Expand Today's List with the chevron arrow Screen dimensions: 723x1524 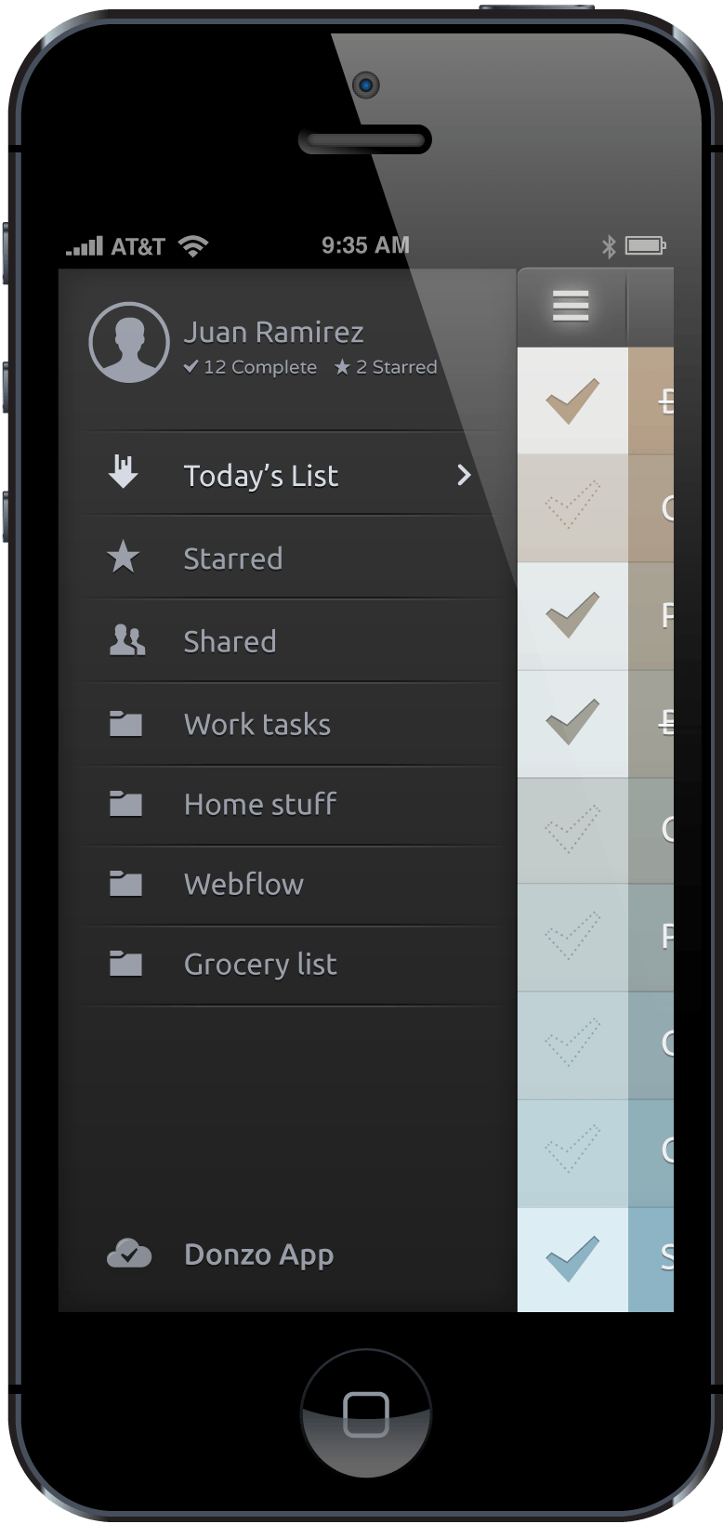click(464, 476)
